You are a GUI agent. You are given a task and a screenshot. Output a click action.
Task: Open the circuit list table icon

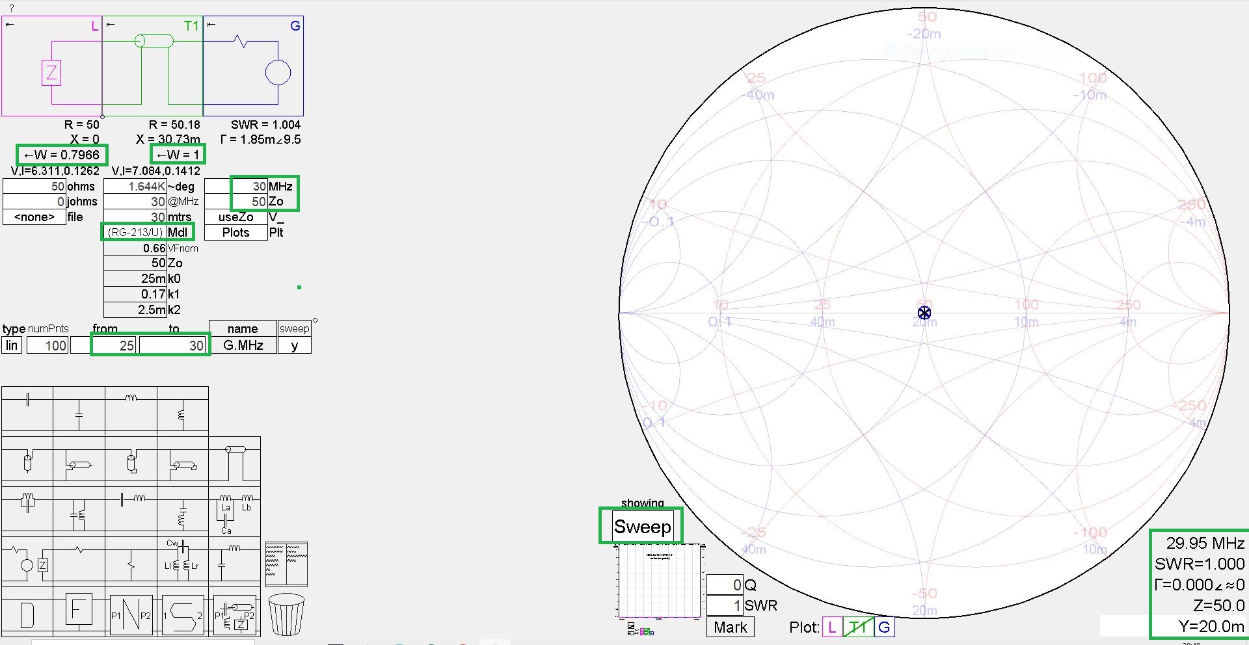[x=286, y=564]
